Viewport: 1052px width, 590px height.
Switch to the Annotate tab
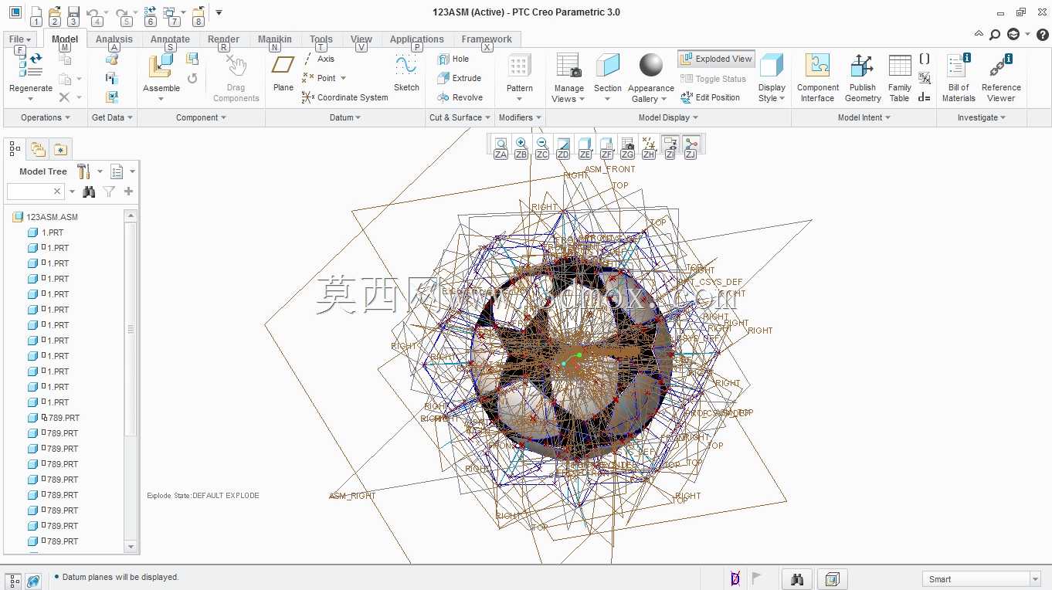pos(170,39)
